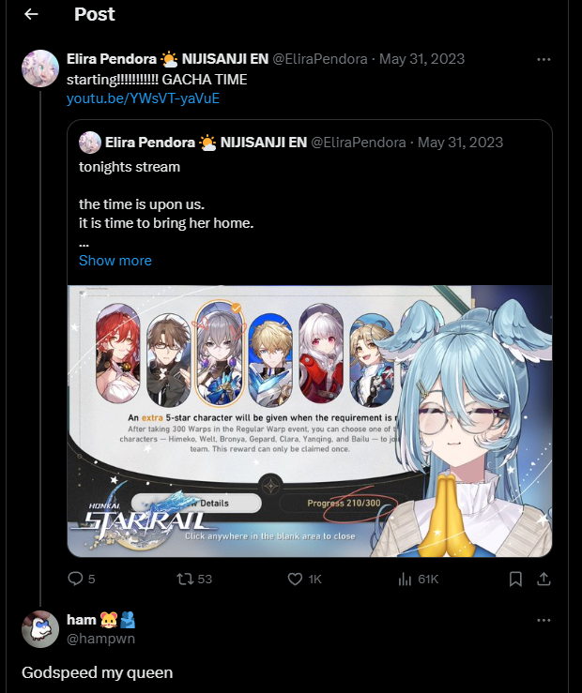This screenshot has width=582, height=693.
Task: Like the post with heart icon
Action: pyautogui.click(x=295, y=579)
